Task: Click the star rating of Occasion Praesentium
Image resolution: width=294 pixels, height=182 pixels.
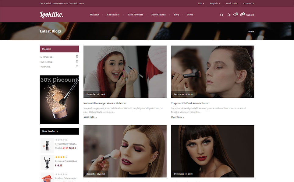Action: pos(61,157)
